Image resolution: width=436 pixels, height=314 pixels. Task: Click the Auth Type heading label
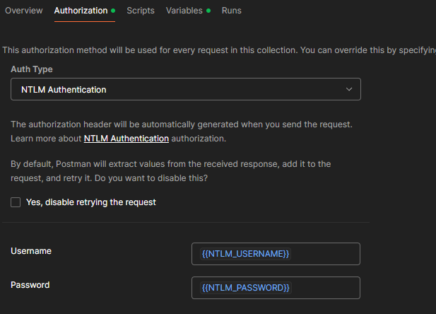(32, 69)
